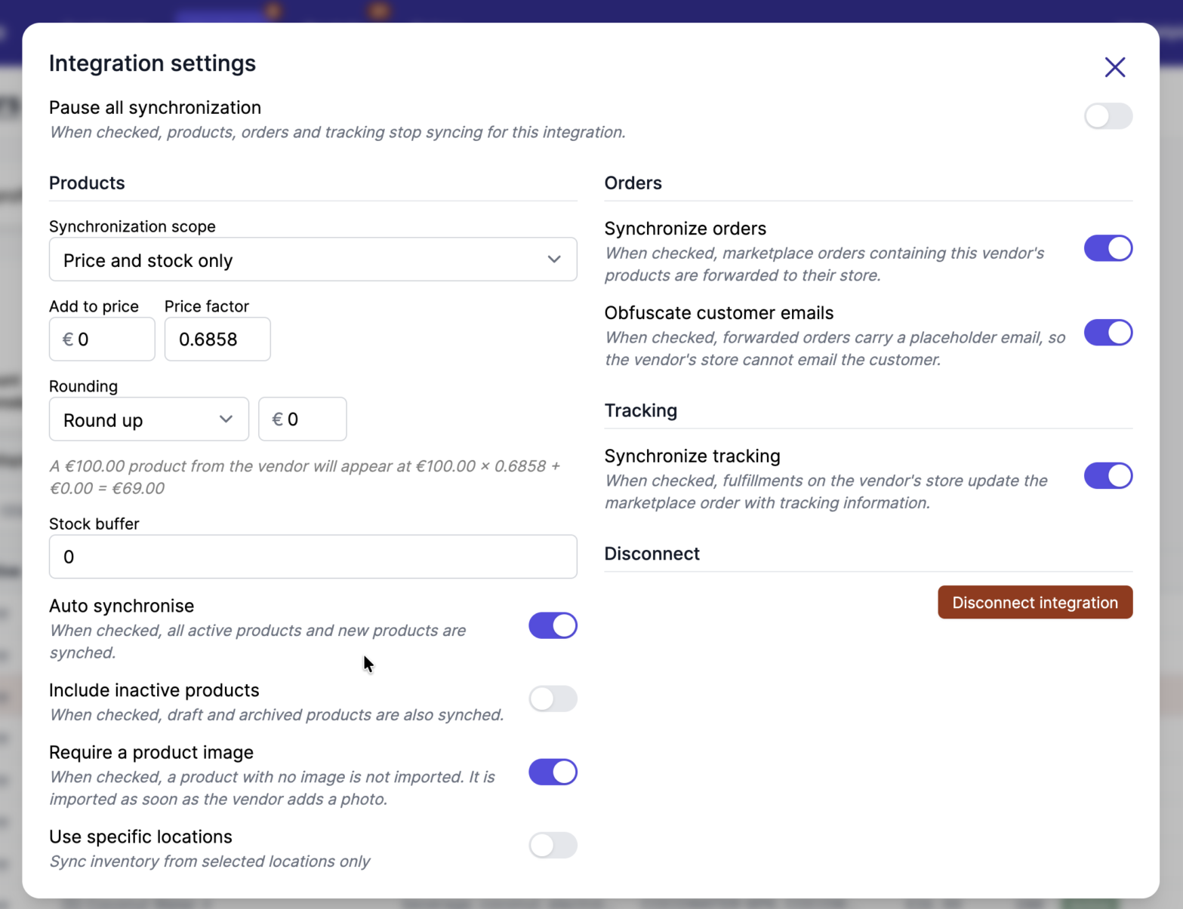Switch off Auto synchronise
The height and width of the screenshot is (909, 1183).
tap(553, 626)
